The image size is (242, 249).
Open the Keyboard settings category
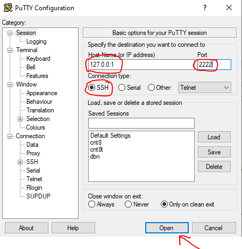coord(38,59)
